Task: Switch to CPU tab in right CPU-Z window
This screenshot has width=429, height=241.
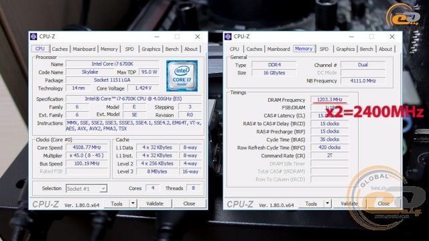Action: point(234,49)
